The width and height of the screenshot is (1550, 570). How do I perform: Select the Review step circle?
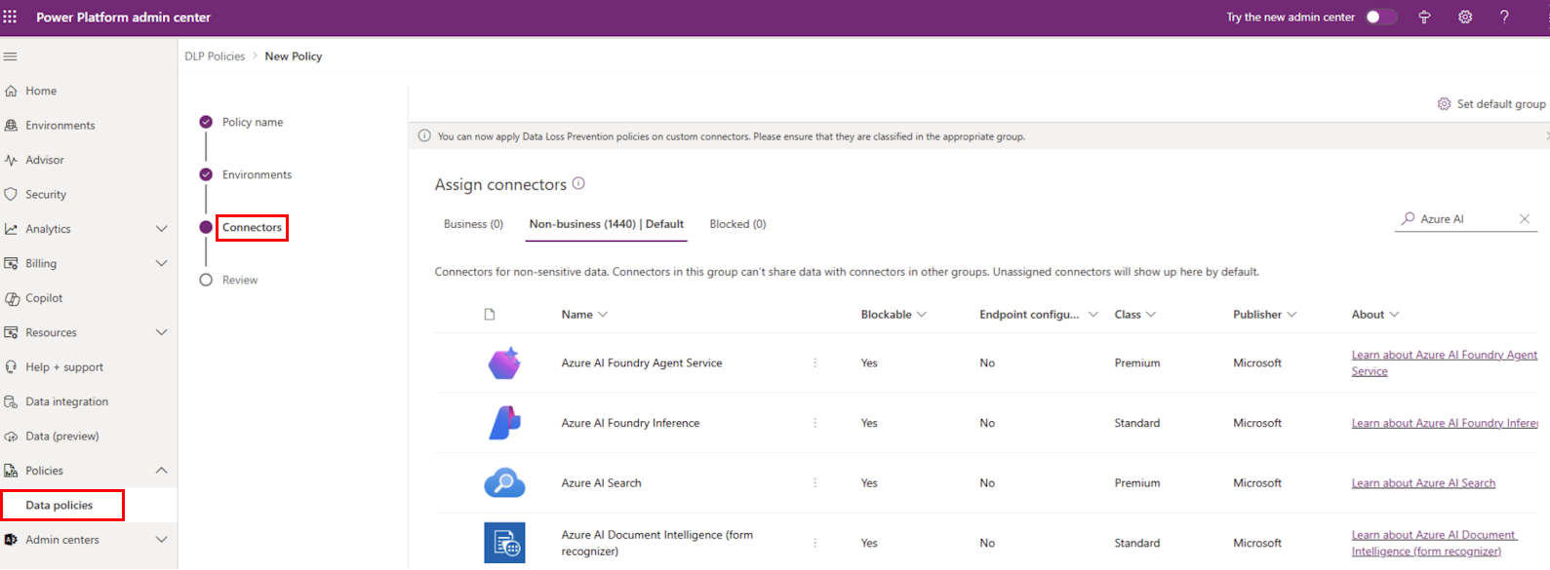click(206, 280)
